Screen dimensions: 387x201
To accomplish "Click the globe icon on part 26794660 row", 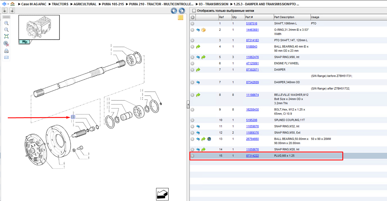I will click(x=209, y=139).
